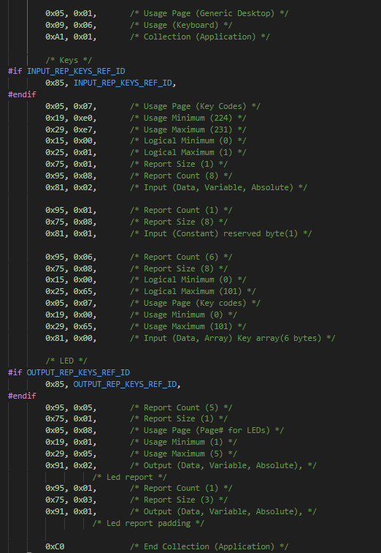The width and height of the screenshot is (381, 553).
Task: Click the first #endif directive
Action: tap(22, 94)
